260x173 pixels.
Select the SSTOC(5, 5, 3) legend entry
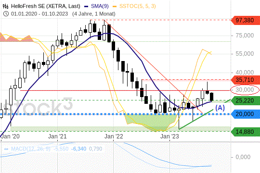coord(134,6)
